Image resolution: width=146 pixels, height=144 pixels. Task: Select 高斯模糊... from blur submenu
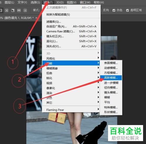[111, 78]
